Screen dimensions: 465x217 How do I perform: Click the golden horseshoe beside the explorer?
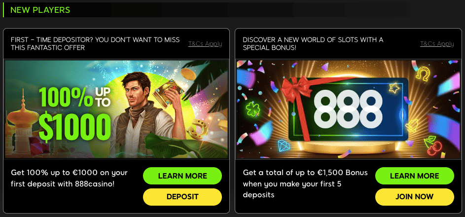[x=197, y=127]
